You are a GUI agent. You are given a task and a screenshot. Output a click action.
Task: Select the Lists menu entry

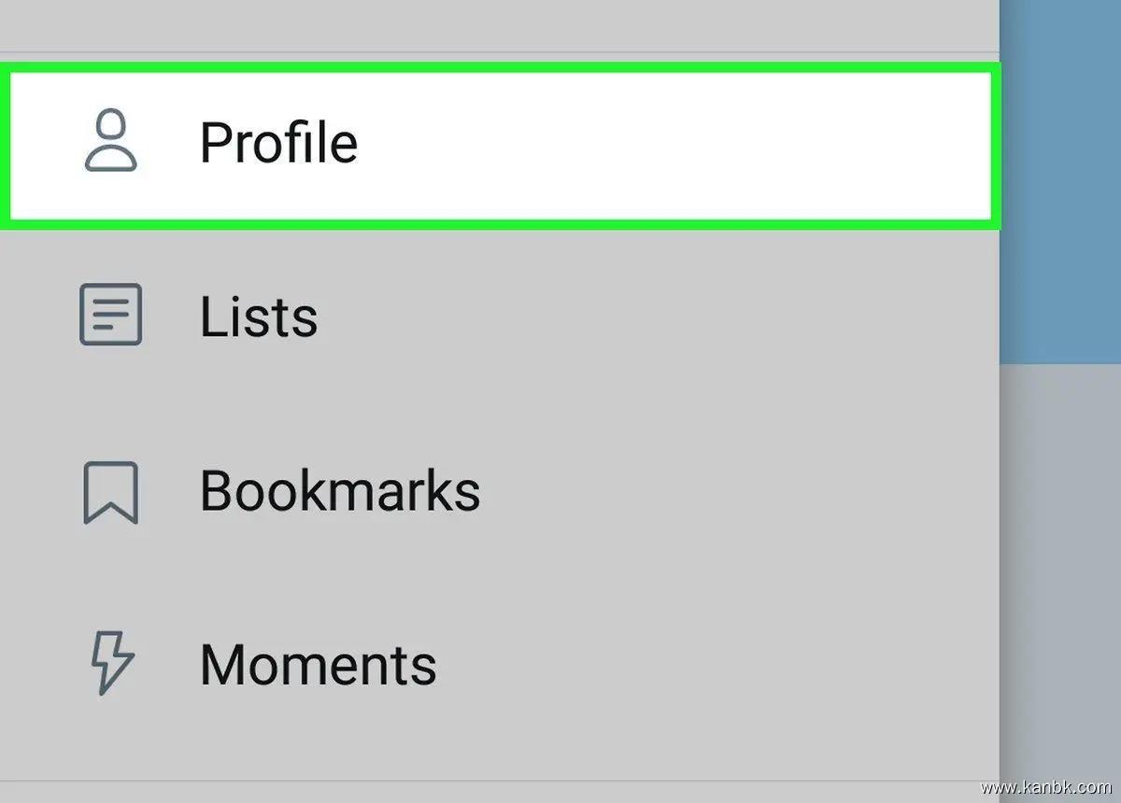(x=259, y=317)
